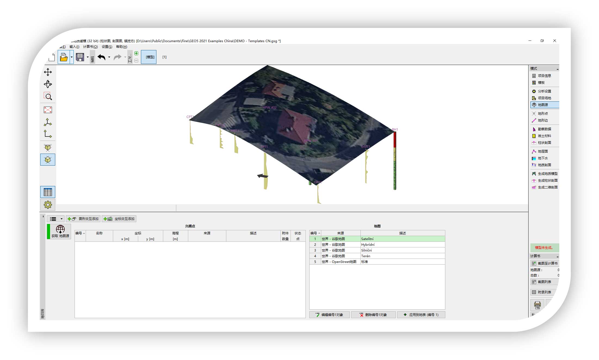Click 删除编号1对象 button
The height and width of the screenshot is (360, 599).
[x=373, y=315]
